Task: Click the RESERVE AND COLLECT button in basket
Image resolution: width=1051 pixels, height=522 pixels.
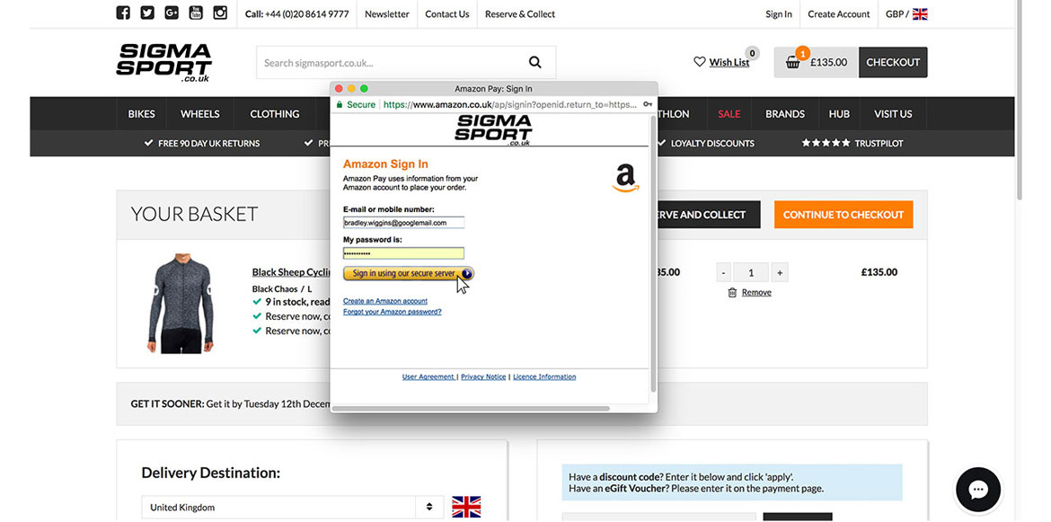Action: point(709,215)
